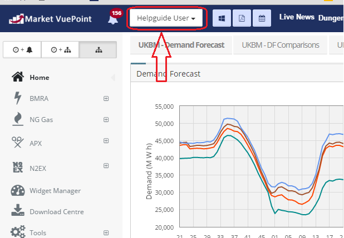The height and width of the screenshot is (238, 344).
Task: Expand the N2EX section plus icon
Action: coord(106,166)
